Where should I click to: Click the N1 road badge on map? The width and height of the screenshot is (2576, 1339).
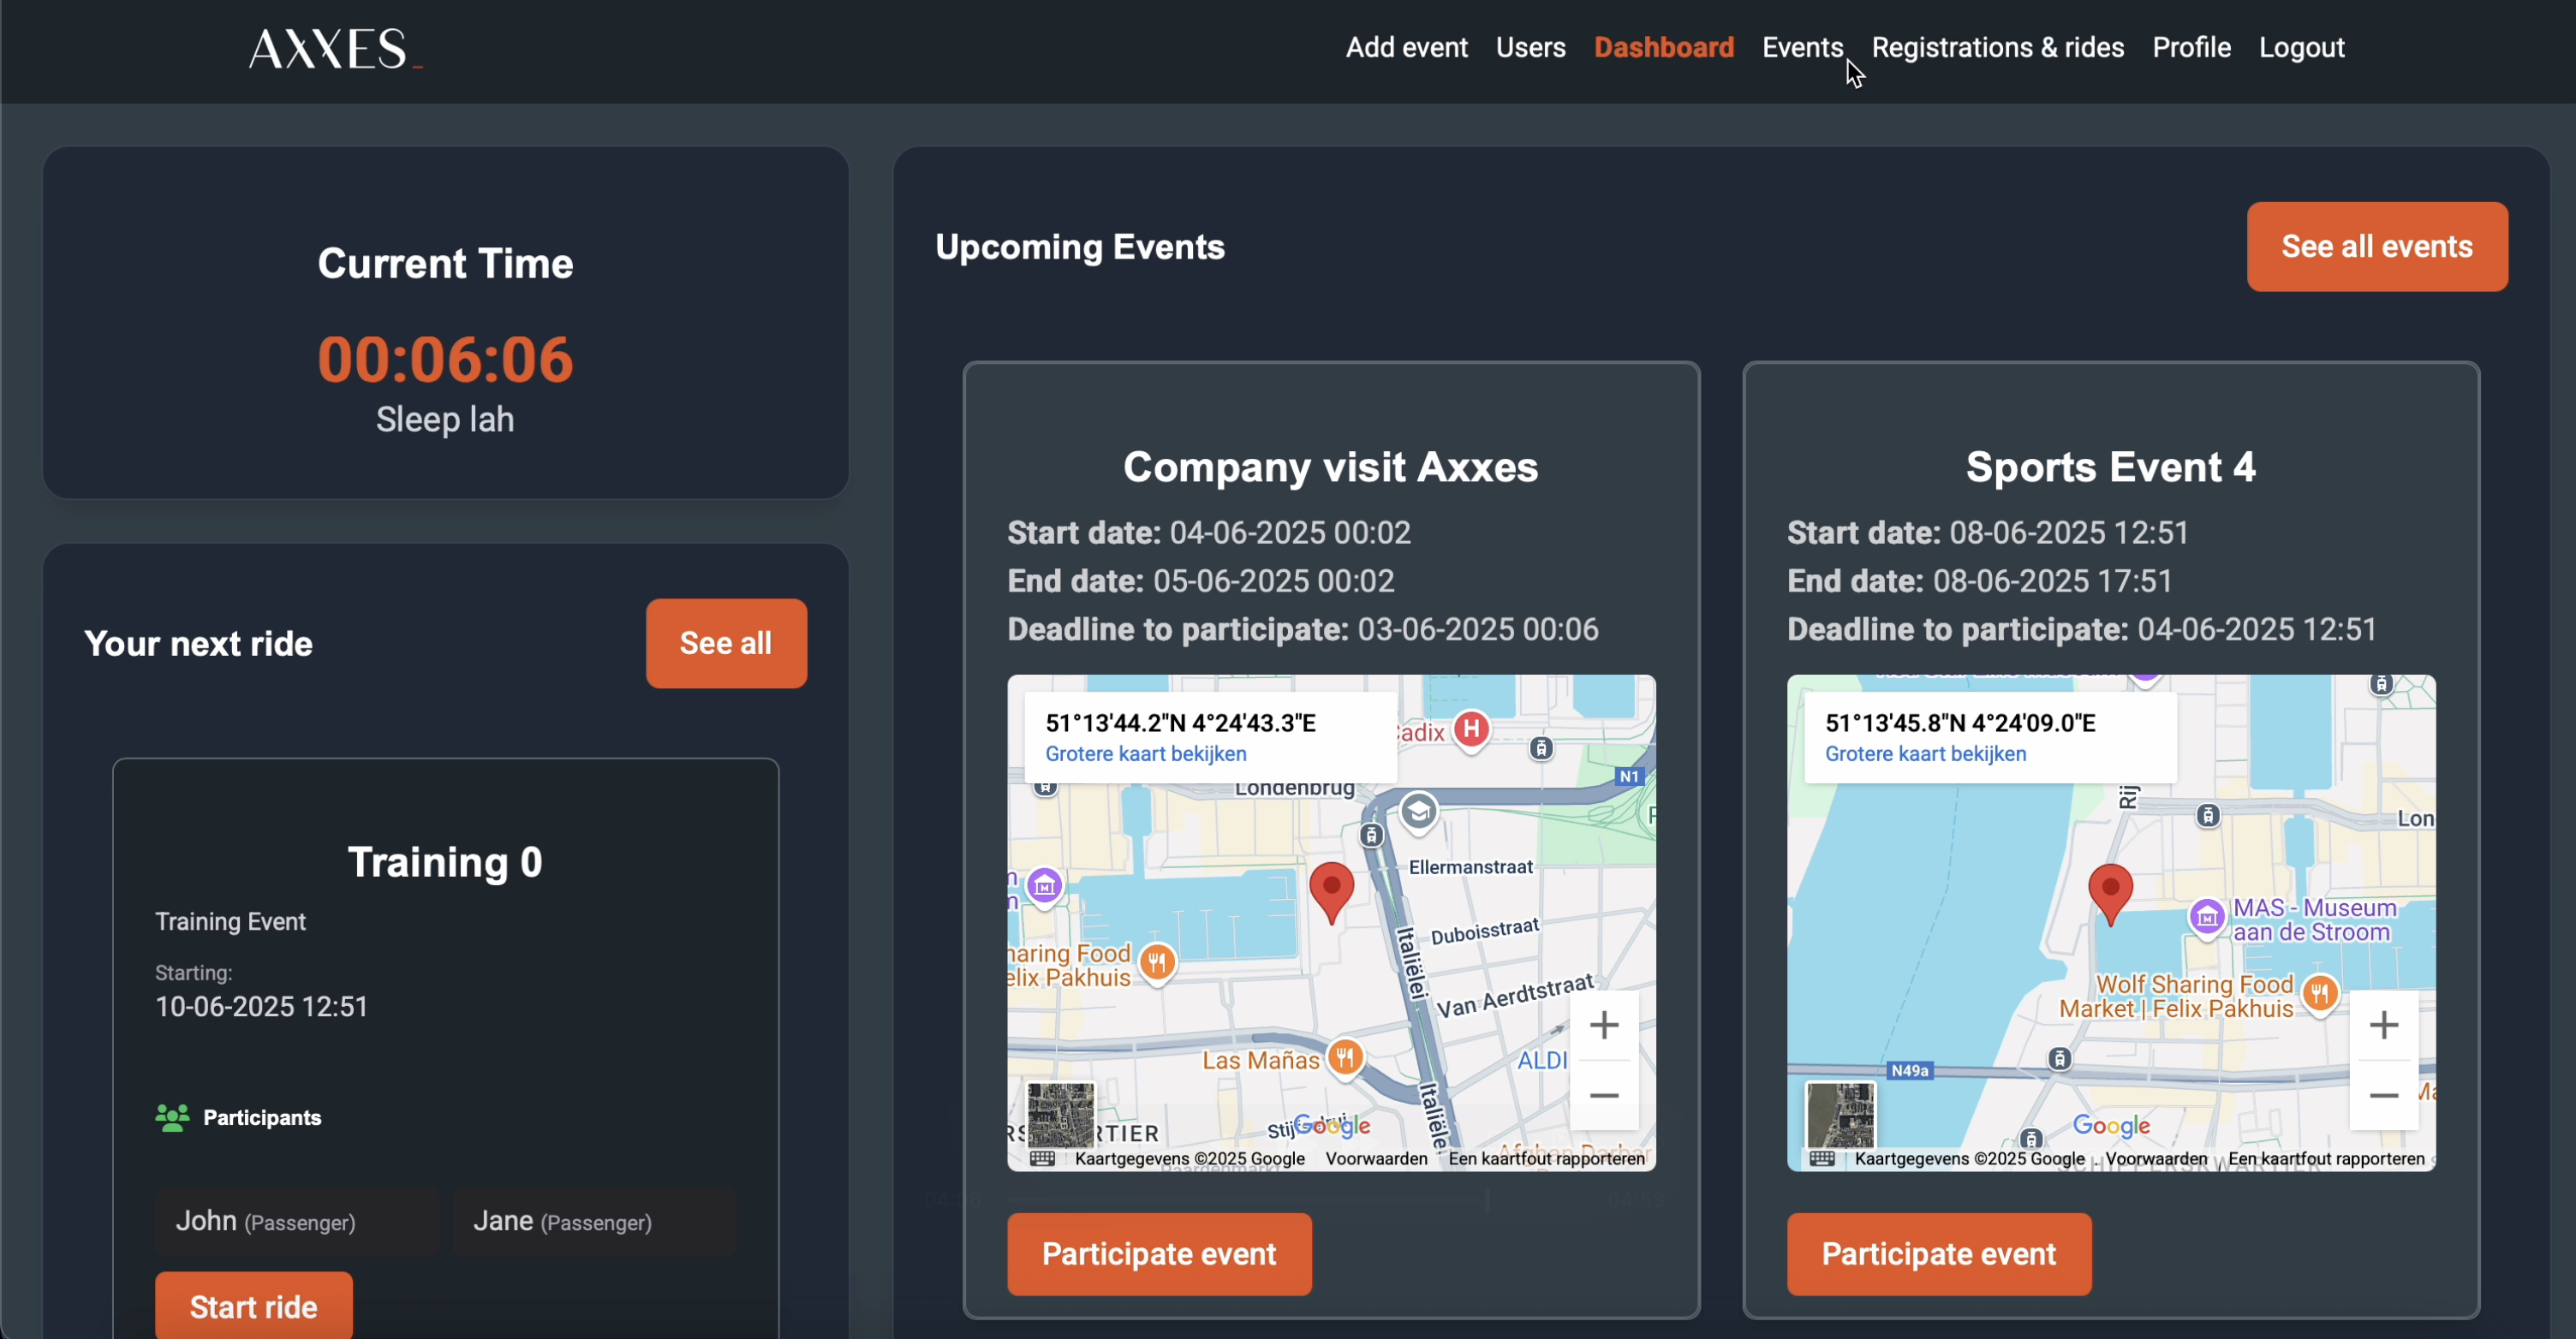pyautogui.click(x=1628, y=776)
